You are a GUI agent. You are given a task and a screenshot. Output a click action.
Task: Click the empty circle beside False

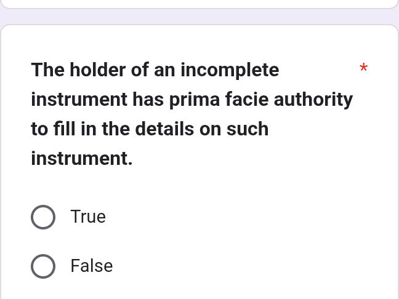(43, 266)
